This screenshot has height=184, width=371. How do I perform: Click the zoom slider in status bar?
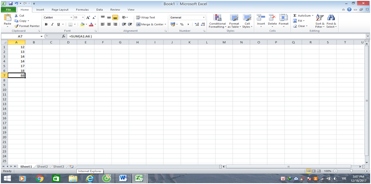tap(351, 171)
